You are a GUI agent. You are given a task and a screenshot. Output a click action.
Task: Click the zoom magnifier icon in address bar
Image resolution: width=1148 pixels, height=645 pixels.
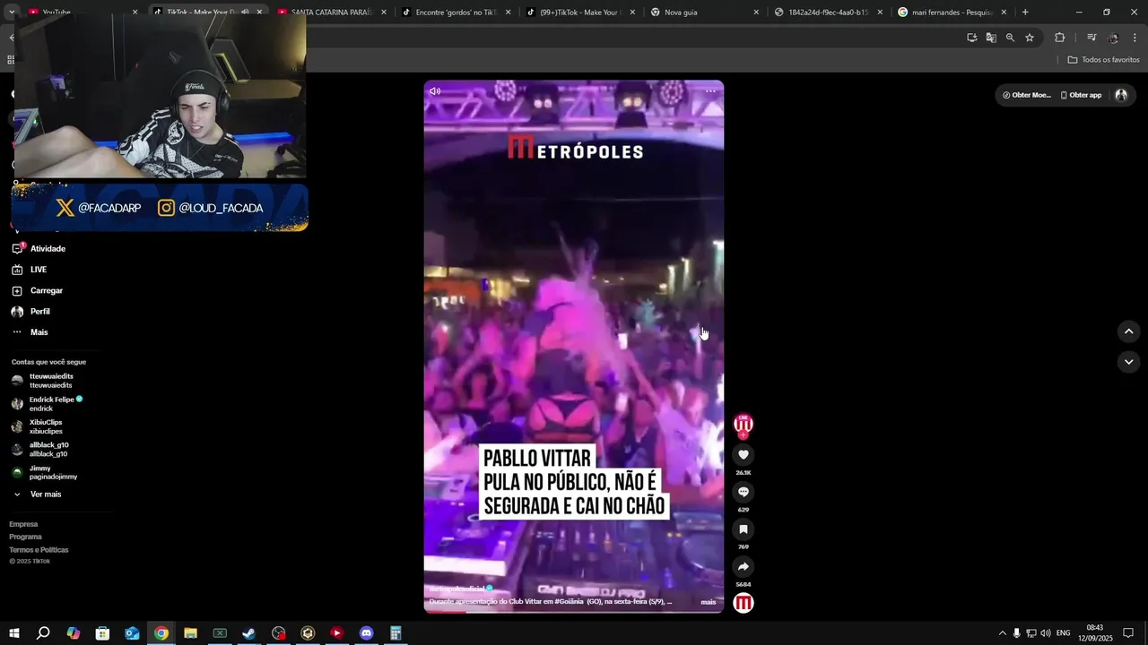(1010, 38)
